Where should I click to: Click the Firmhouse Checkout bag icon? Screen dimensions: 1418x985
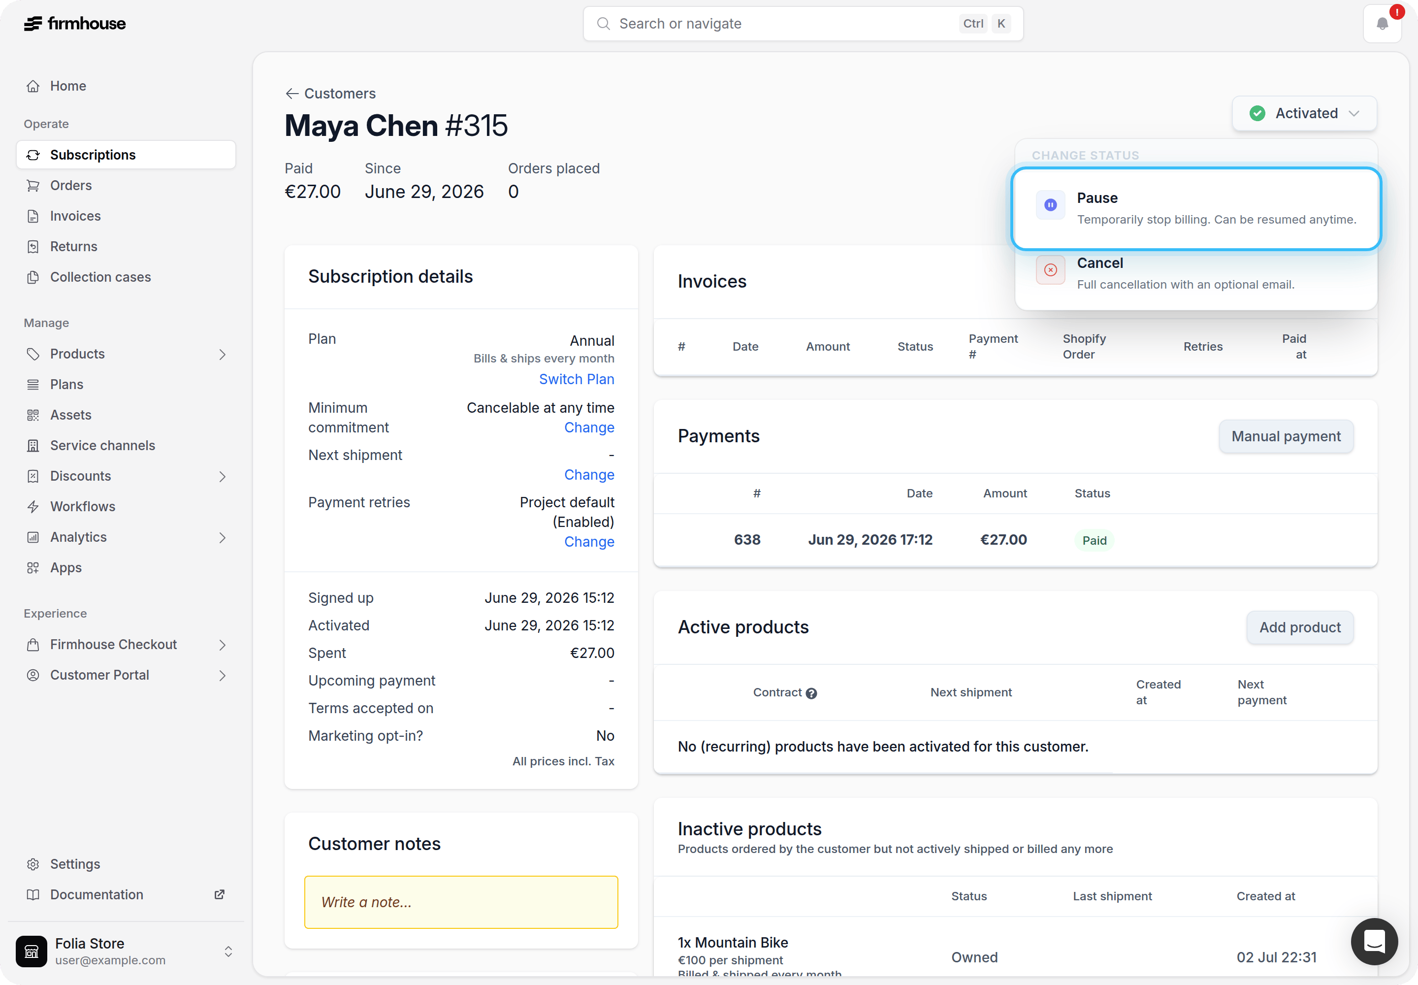(33, 644)
